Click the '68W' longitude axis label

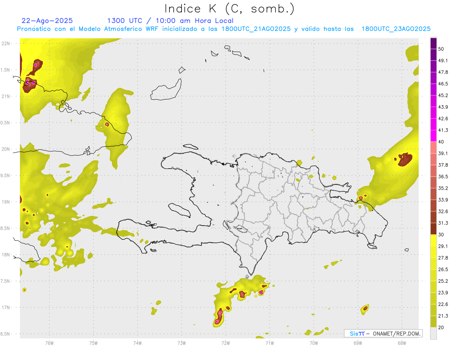[402, 343]
